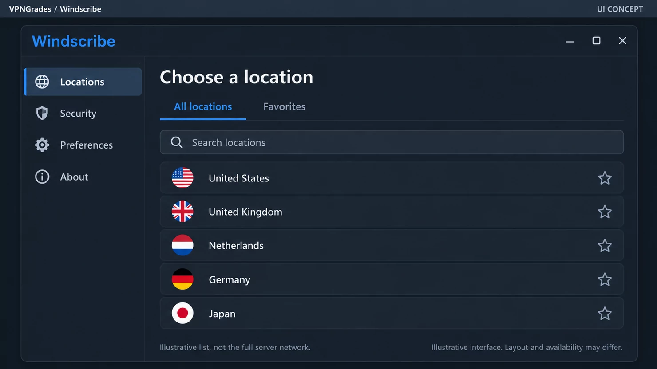Click the 'Illustrative list' footer note

pyautogui.click(x=235, y=347)
